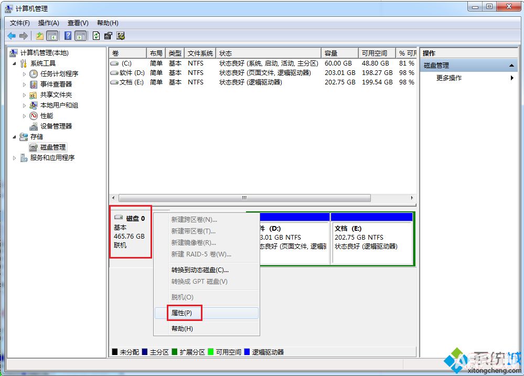This screenshot has width=524, height=376.
Task: Click the horizontal scrollbar of volume list
Action: click(244, 198)
